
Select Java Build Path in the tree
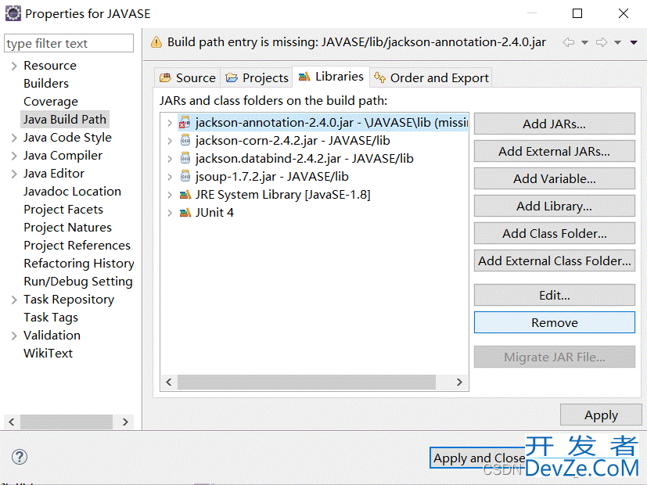65,119
